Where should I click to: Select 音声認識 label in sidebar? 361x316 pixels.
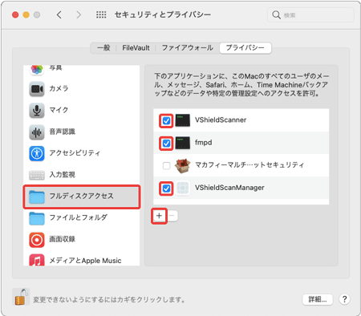pos(63,132)
